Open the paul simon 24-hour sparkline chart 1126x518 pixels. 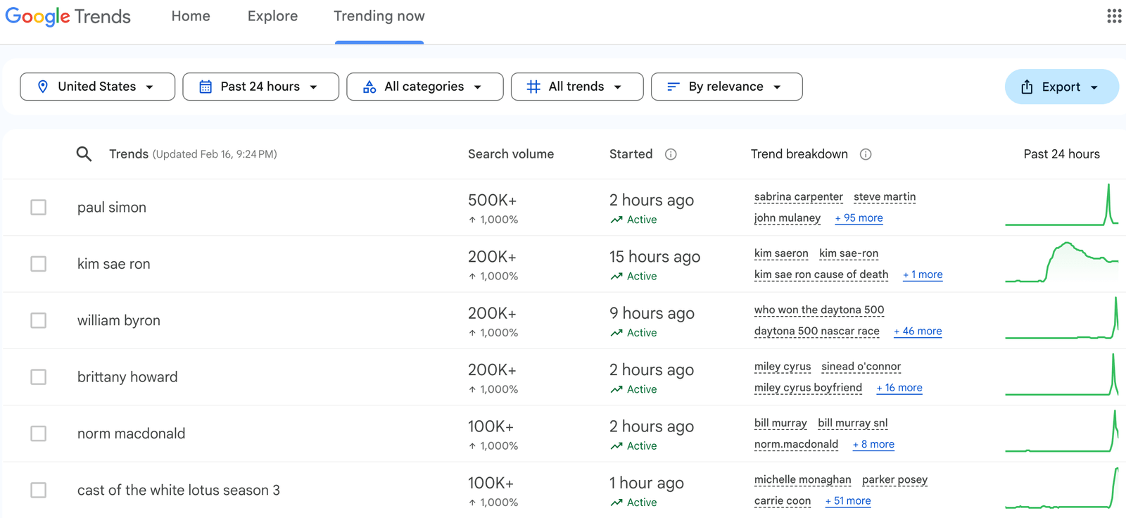tap(1061, 205)
